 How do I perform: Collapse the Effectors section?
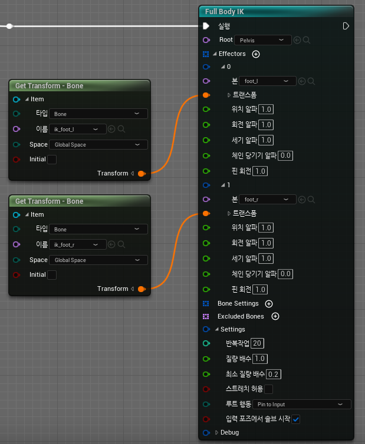[215, 54]
